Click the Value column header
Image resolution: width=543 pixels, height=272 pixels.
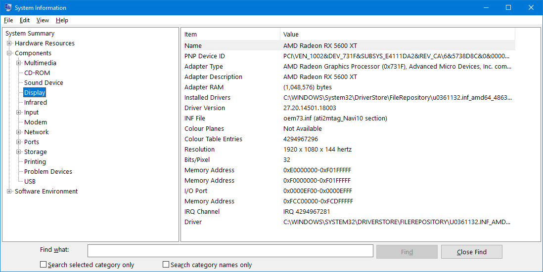(x=398, y=34)
